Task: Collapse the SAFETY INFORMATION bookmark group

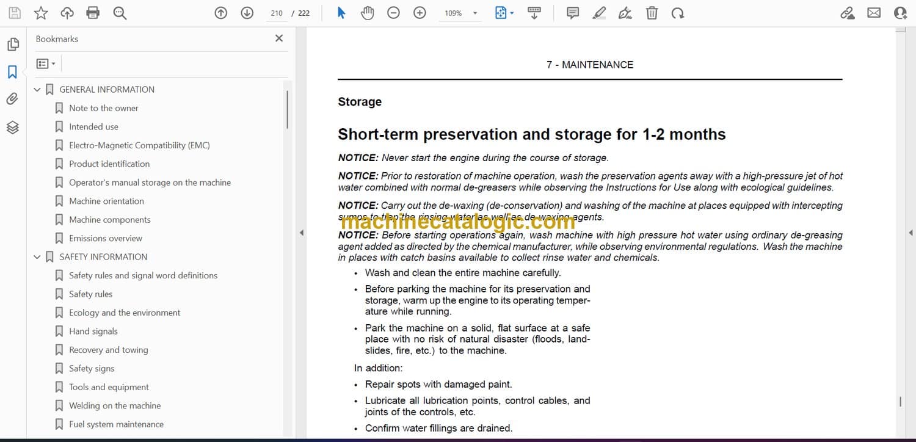Action: (37, 257)
